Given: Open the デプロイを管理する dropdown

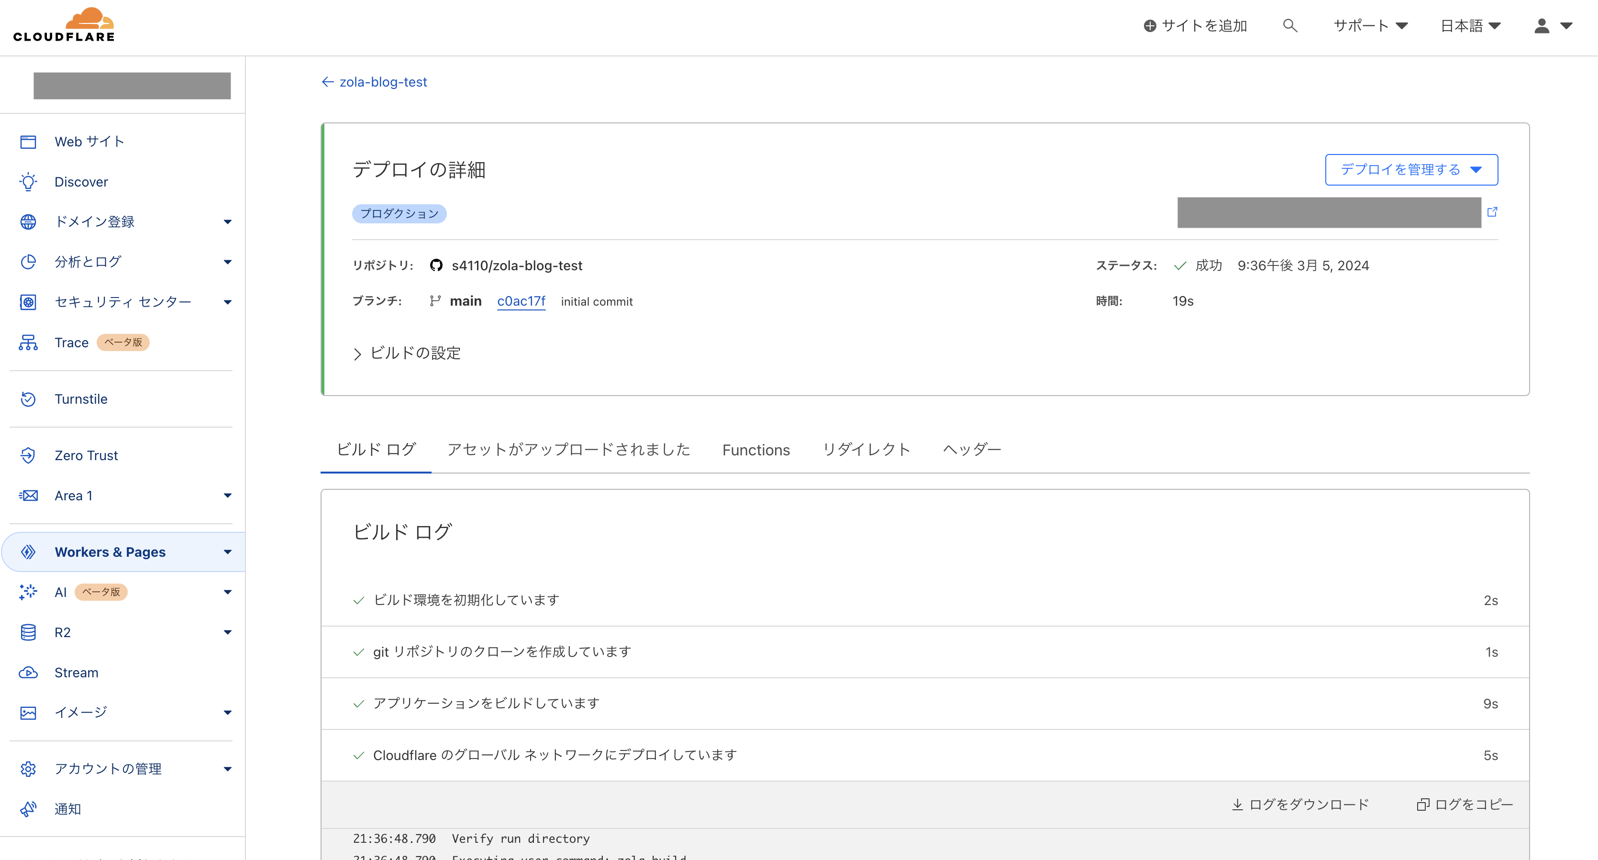Looking at the screenshot, I should point(1410,170).
